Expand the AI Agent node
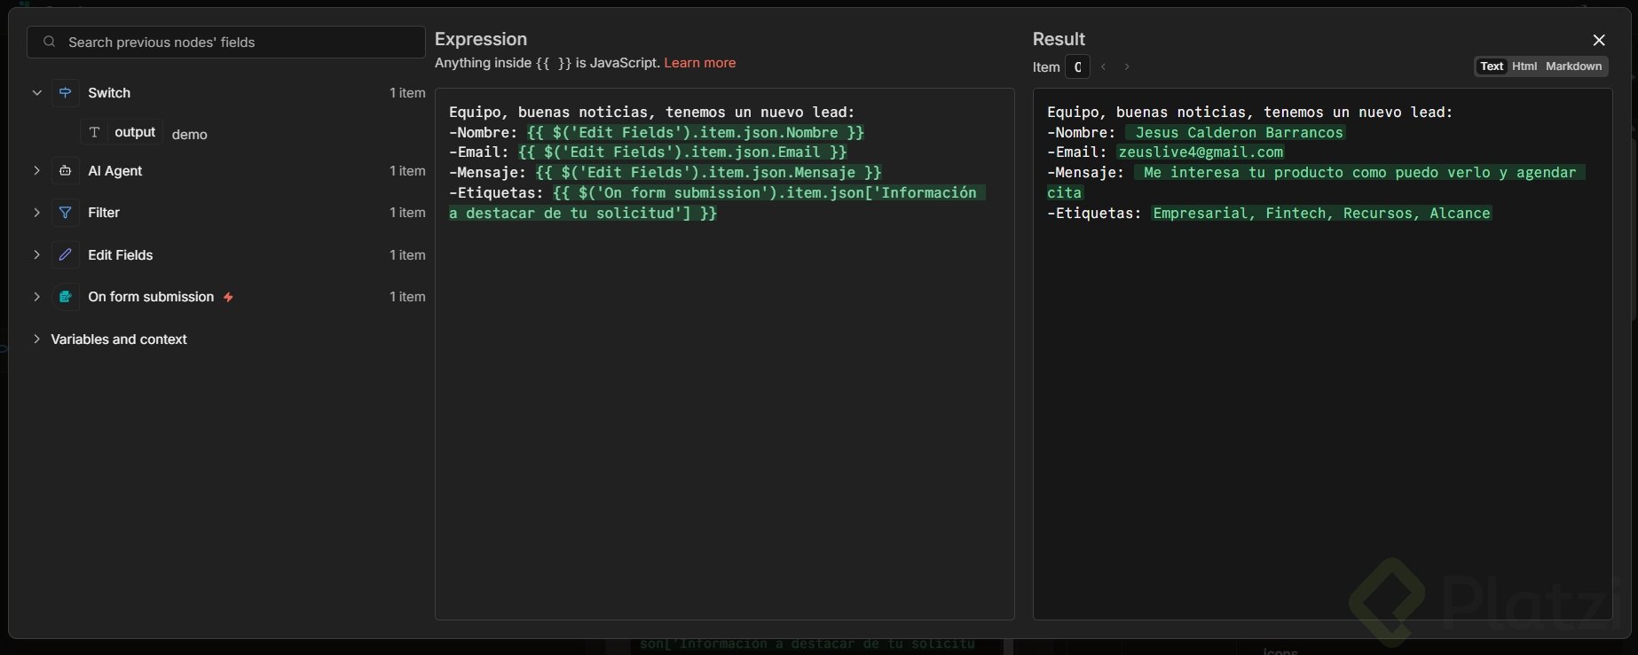Screen dimensions: 1638x655 click(x=36, y=171)
